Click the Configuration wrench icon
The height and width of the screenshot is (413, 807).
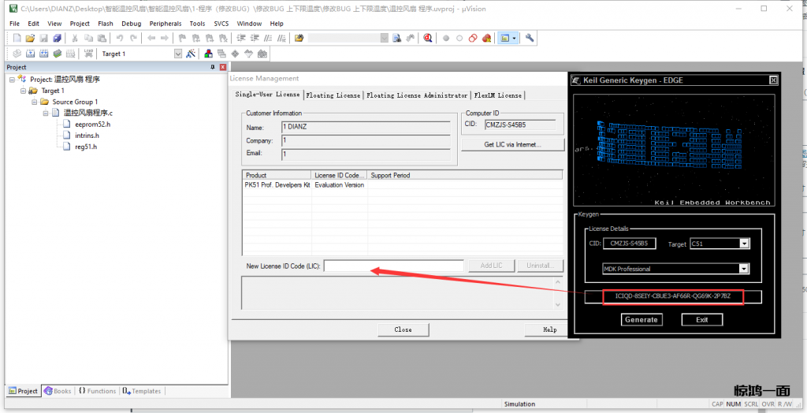point(530,38)
